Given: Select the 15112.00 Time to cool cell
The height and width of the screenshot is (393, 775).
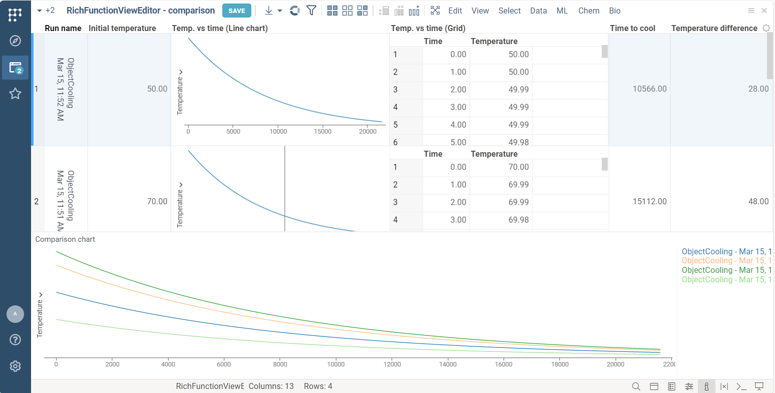Looking at the screenshot, I should (649, 201).
